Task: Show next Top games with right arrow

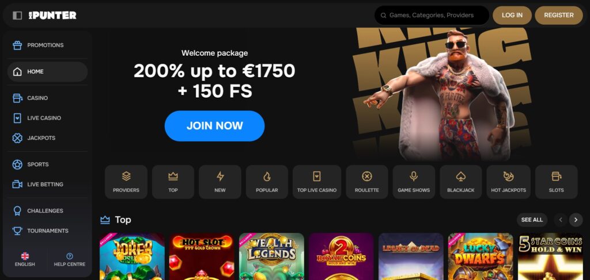Action: click(576, 220)
